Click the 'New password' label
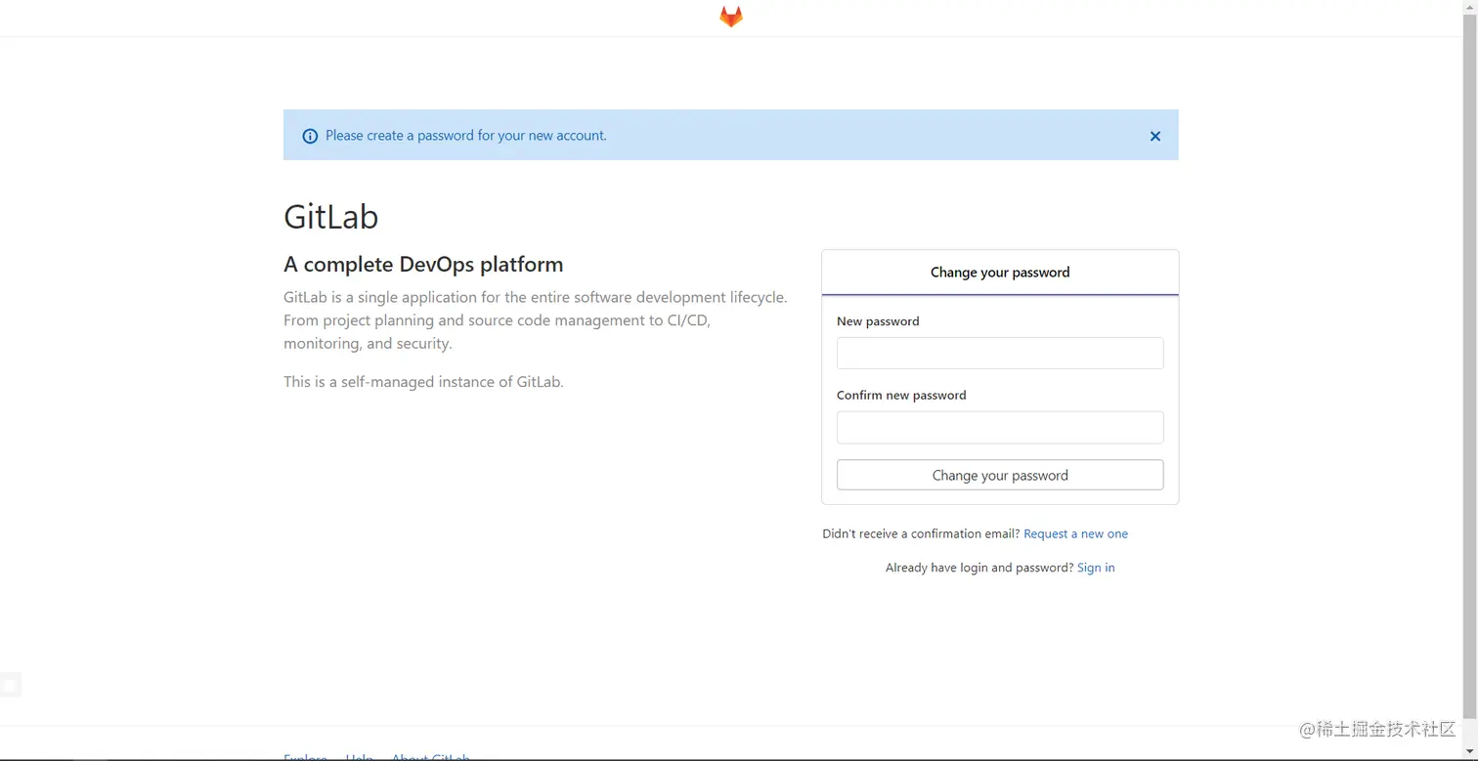1478x761 pixels. [x=878, y=321]
